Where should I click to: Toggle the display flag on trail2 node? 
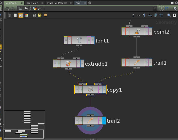point(104,121)
